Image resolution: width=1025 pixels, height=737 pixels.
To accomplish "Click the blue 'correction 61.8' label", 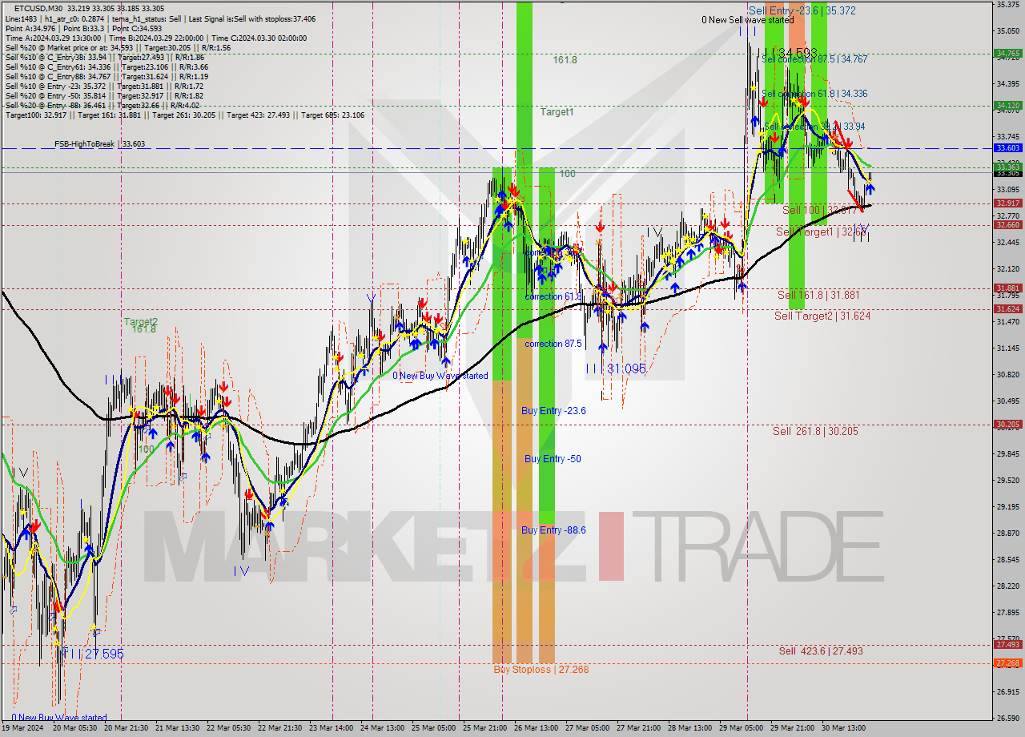I will (553, 296).
